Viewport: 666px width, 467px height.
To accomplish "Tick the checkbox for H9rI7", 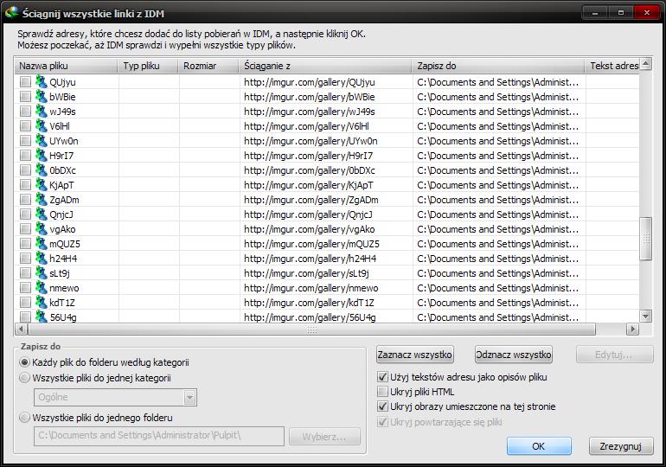I will pos(25,156).
